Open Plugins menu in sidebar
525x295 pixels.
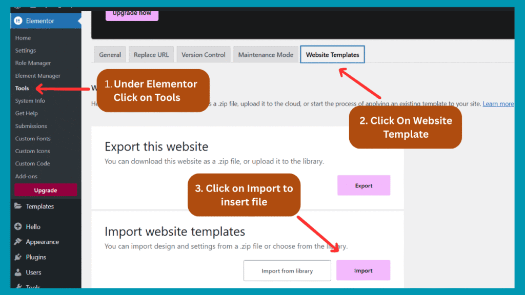pos(36,257)
